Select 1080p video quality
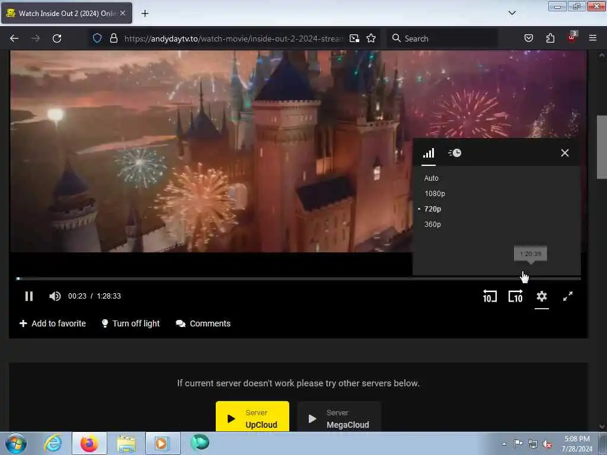The height and width of the screenshot is (455, 607). click(x=435, y=194)
